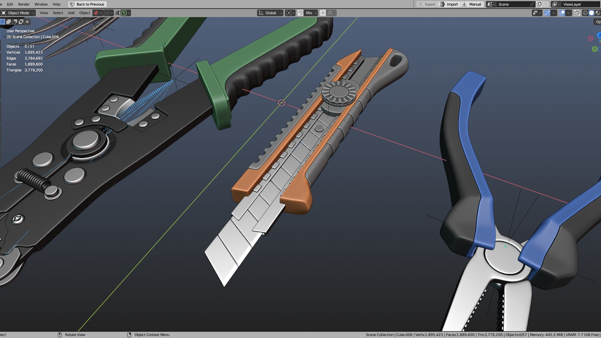The height and width of the screenshot is (338, 601).
Task: Toggle viewport gizmos visibility
Action: (547, 13)
